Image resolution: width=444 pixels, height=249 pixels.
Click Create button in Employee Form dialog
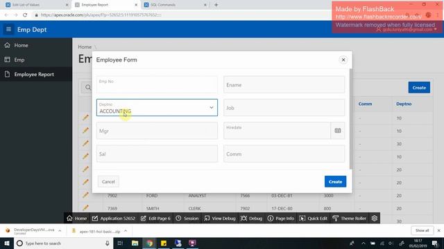(x=335, y=181)
